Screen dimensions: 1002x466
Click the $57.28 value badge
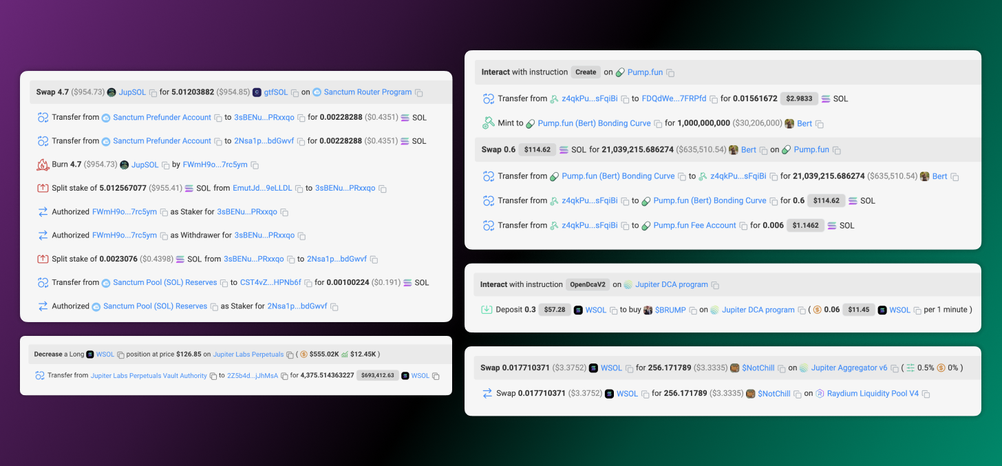[555, 310]
